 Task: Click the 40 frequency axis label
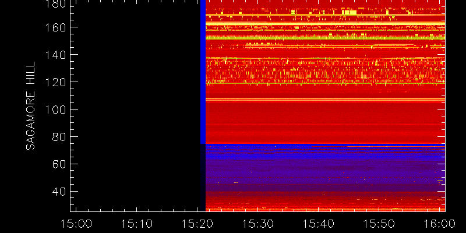pos(59,192)
